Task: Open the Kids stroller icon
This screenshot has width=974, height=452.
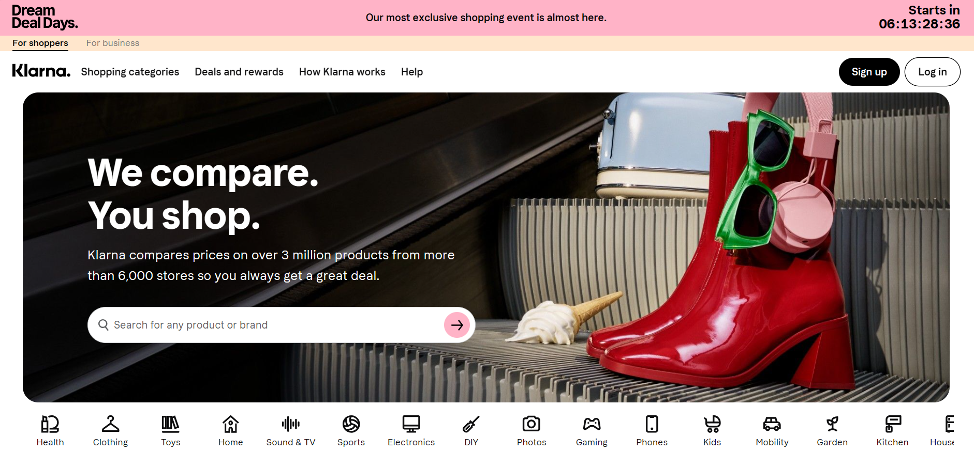Action: [712, 424]
